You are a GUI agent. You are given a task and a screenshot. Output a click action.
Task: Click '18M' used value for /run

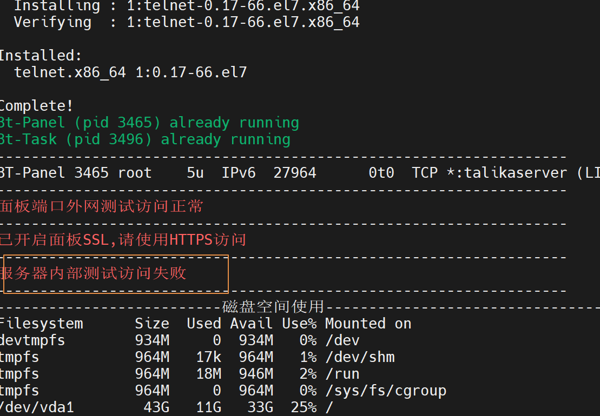pos(208,374)
